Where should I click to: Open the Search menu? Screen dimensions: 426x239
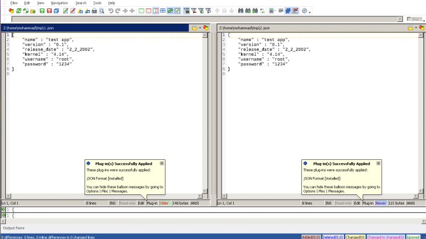[81, 3]
